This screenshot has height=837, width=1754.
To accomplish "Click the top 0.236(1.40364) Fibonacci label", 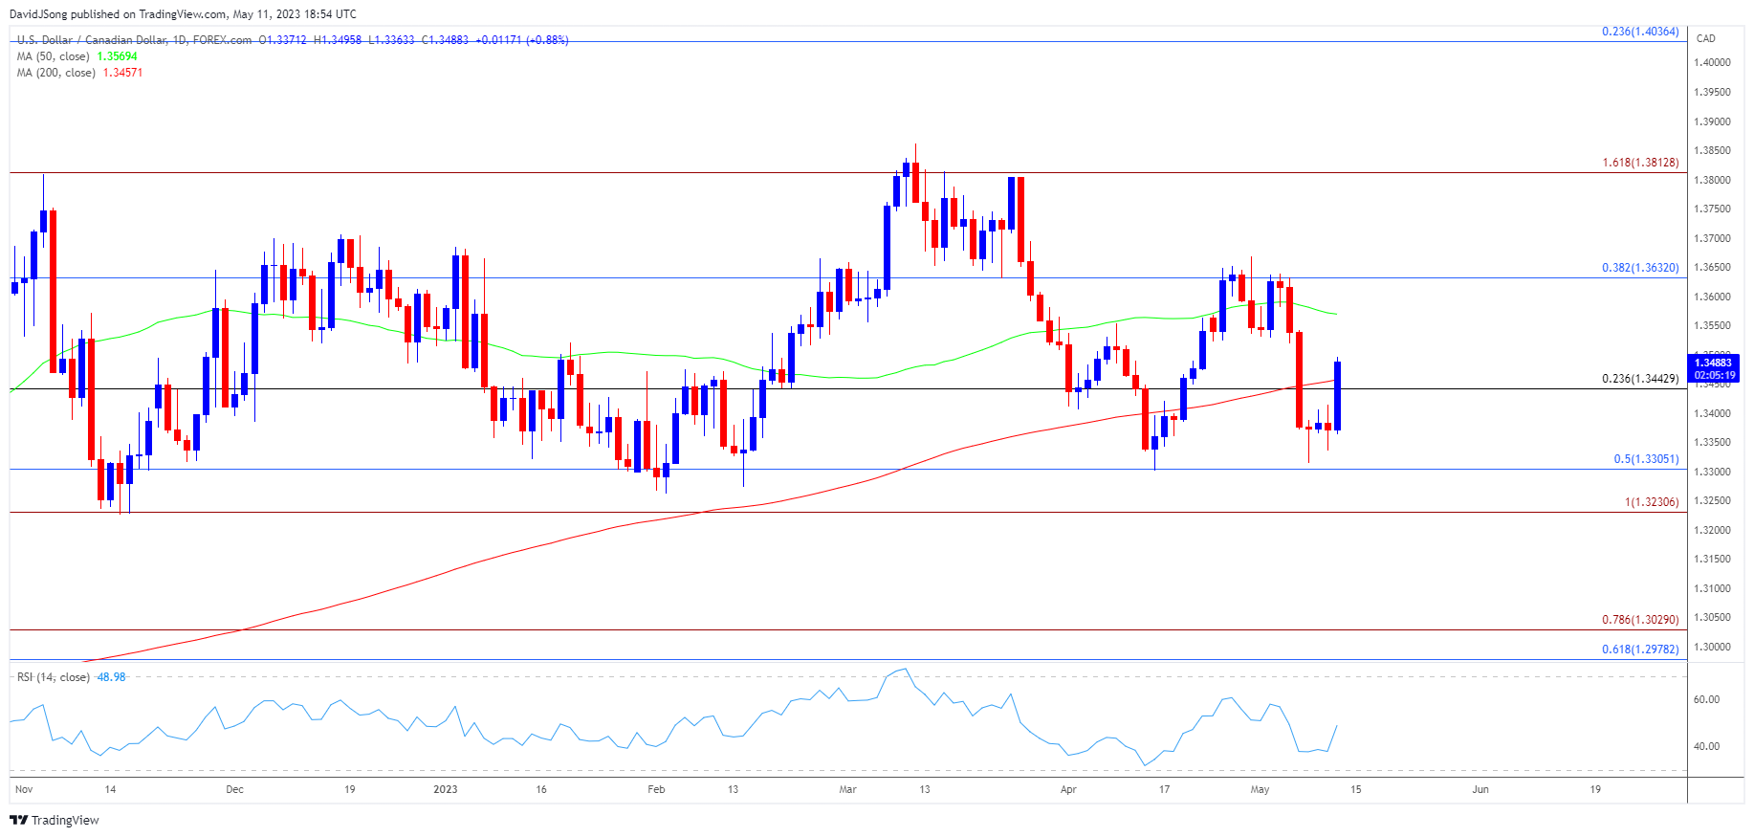I will (x=1639, y=32).
